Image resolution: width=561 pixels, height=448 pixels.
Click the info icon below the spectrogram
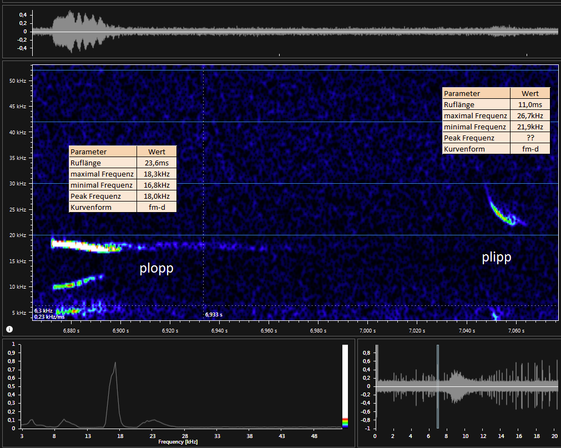point(9,329)
